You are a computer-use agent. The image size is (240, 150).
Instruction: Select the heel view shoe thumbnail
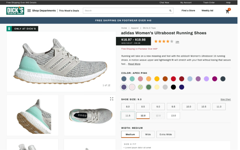coord(33,115)
